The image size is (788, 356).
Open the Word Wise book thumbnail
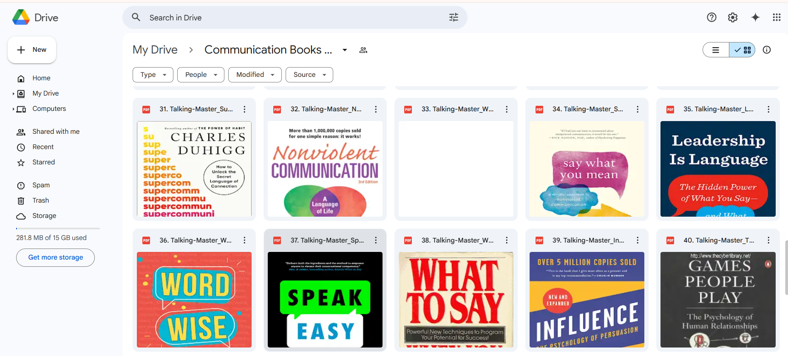194,300
